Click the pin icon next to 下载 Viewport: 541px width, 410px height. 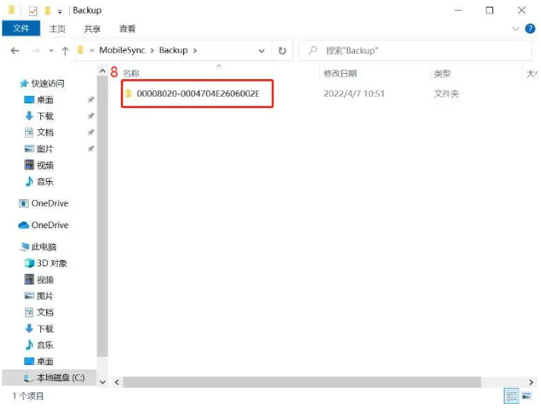(90, 116)
